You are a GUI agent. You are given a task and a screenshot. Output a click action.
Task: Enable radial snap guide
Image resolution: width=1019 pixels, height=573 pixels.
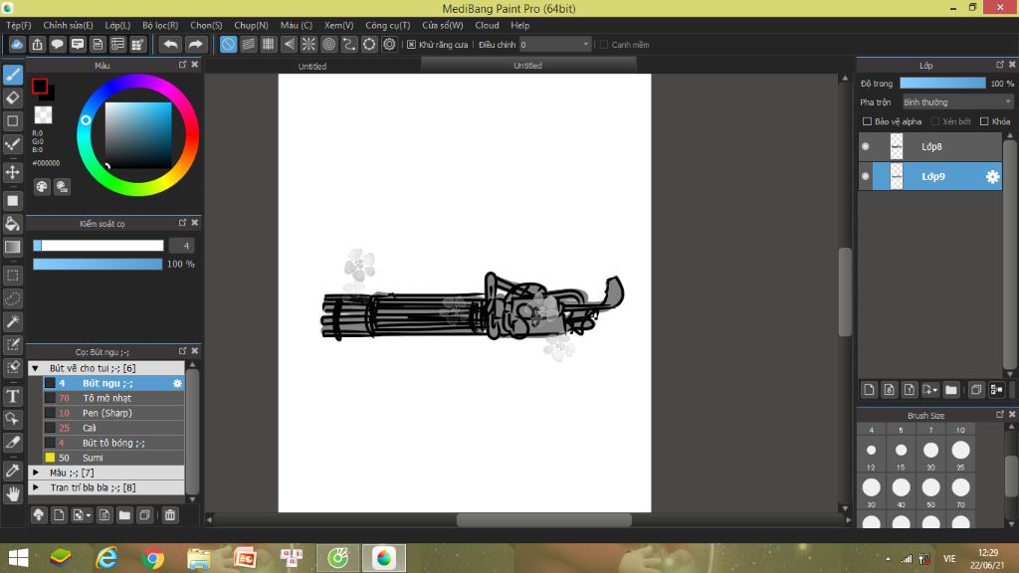pyautogui.click(x=308, y=44)
